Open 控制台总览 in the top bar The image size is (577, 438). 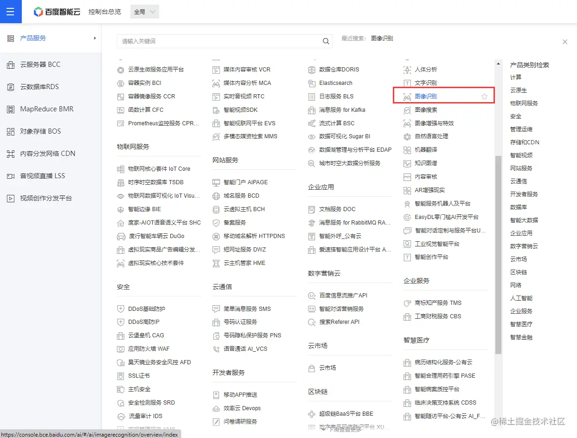point(105,12)
